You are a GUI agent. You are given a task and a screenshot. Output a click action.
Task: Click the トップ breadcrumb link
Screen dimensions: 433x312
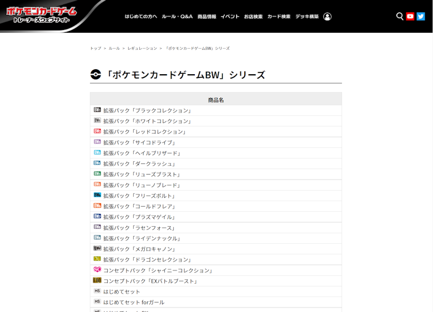point(95,48)
